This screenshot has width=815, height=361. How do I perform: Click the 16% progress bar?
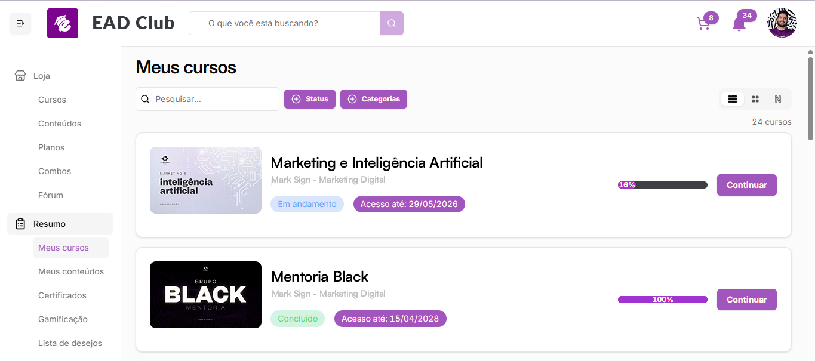663,185
